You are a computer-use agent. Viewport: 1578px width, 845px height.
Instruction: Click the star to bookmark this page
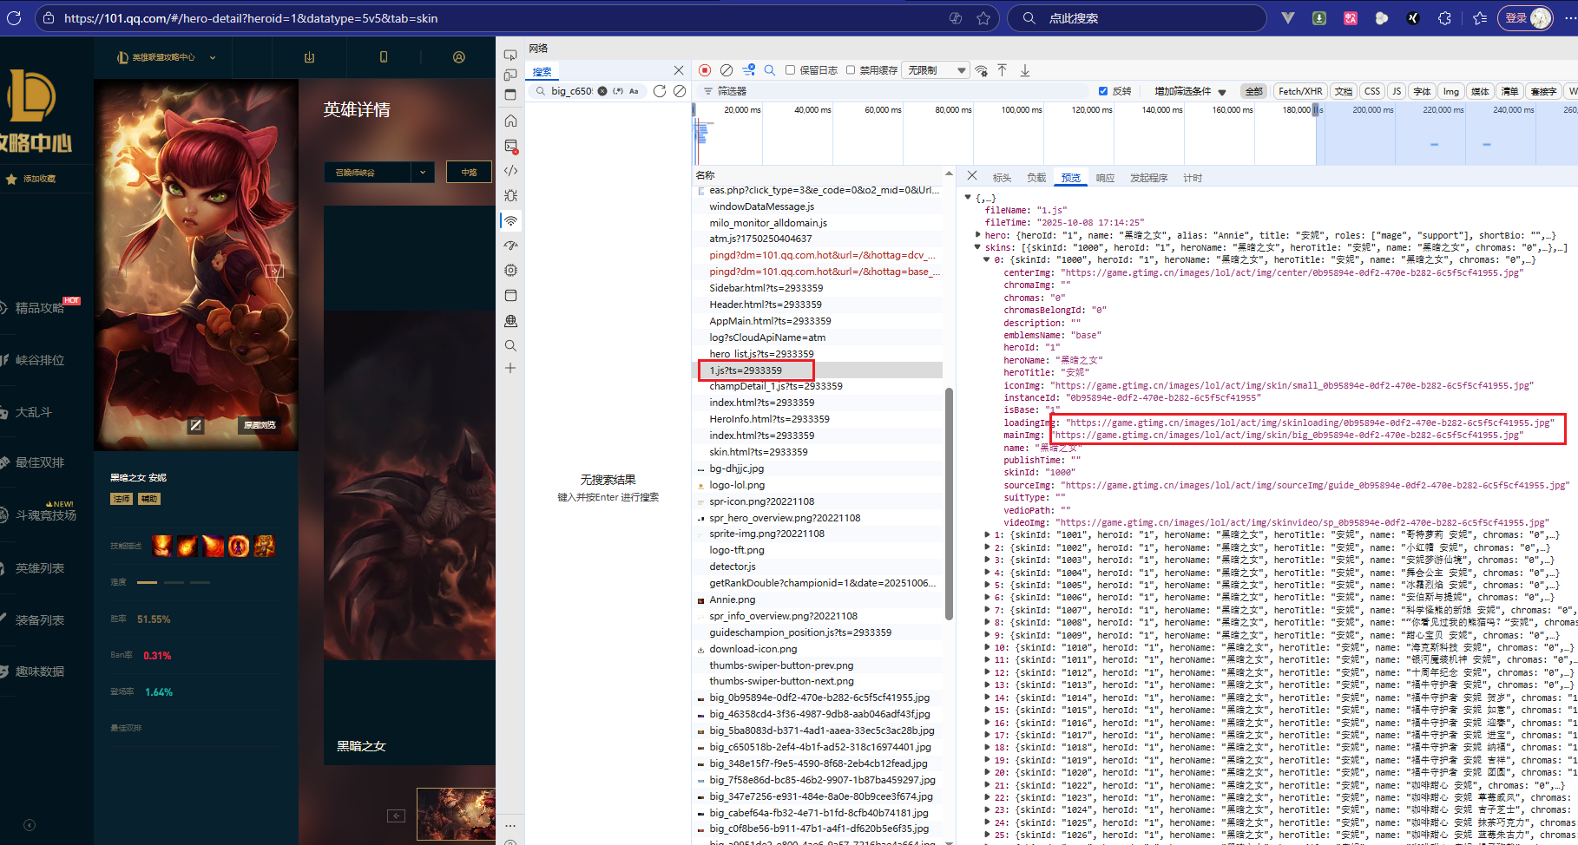tap(983, 18)
